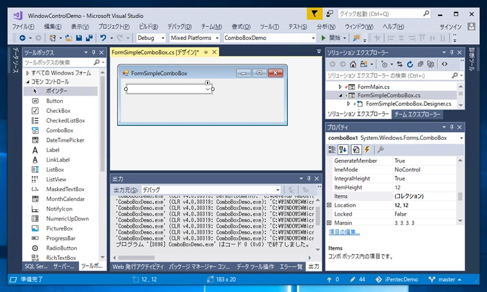Click the green Start debugging play icon
This screenshot has width=487, height=292.
click(x=324, y=38)
